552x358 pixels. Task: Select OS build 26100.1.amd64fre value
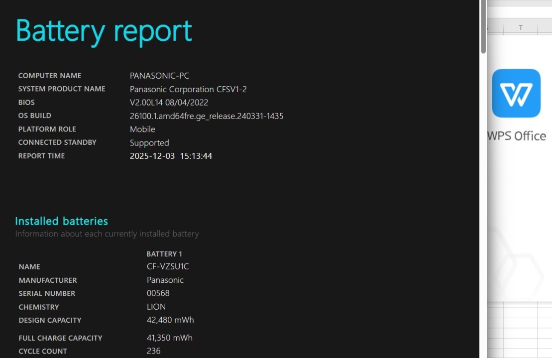pos(206,116)
